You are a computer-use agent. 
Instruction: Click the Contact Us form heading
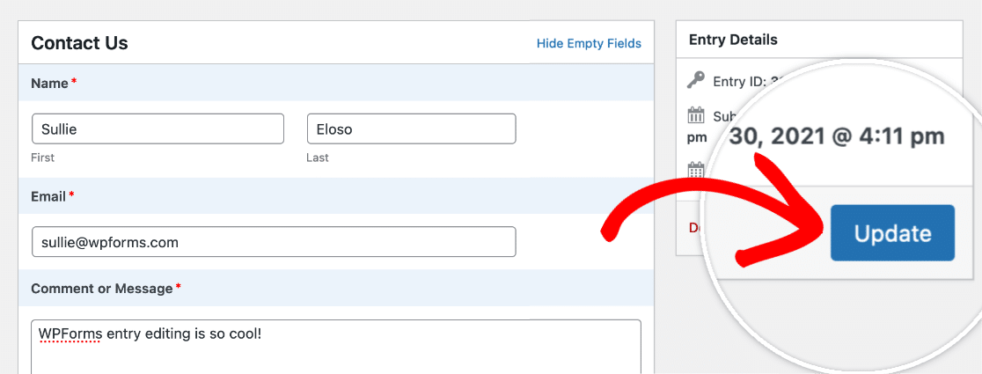tap(79, 42)
